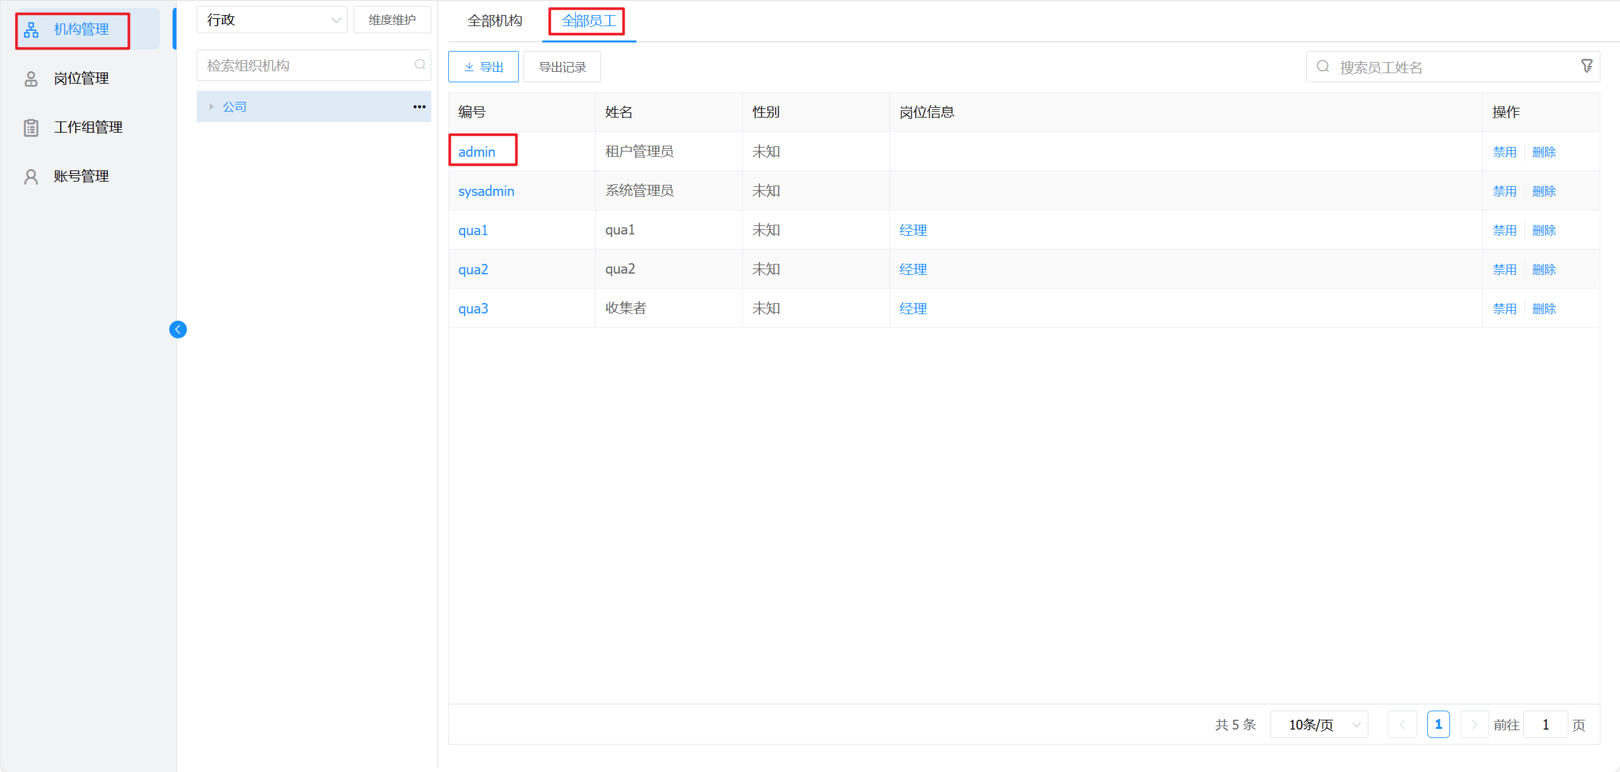Click the filter funnel icon in the search box
1620x772 pixels.
tap(1586, 66)
